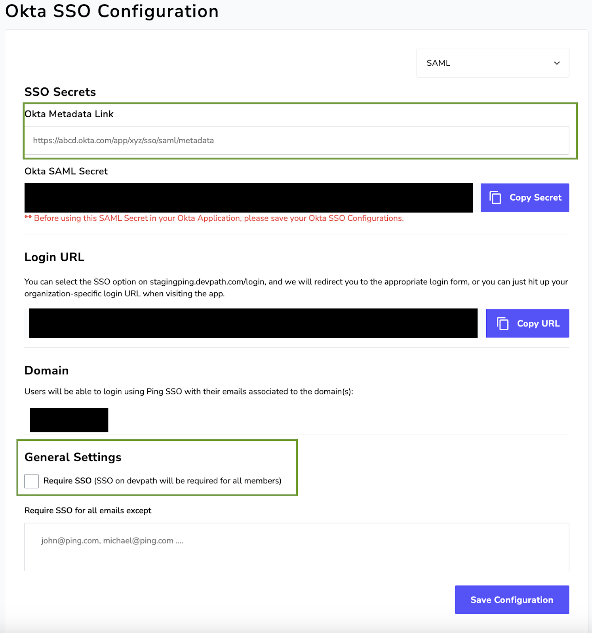Click the copy icon in Copy Secret
592x633 pixels.
(x=495, y=197)
